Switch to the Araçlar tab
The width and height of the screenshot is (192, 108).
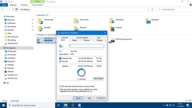[74, 40]
